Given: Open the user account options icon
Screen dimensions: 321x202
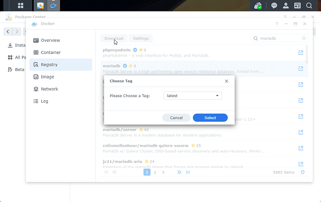Looking at the screenshot, I should (286, 6).
